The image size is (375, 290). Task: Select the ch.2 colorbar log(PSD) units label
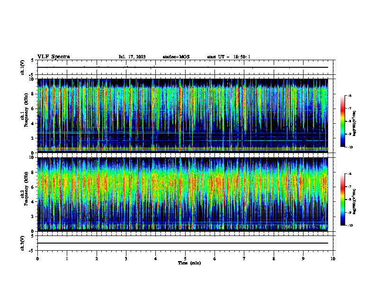tap(355, 201)
